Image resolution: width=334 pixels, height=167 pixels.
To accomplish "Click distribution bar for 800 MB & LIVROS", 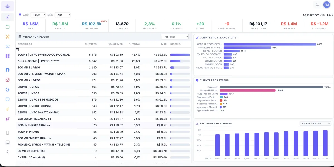I will tap(180, 68).
